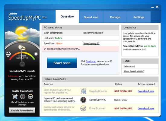The width and height of the screenshot is (166, 121).
Task: Click the PC speed status header
Action: [x=81, y=27]
